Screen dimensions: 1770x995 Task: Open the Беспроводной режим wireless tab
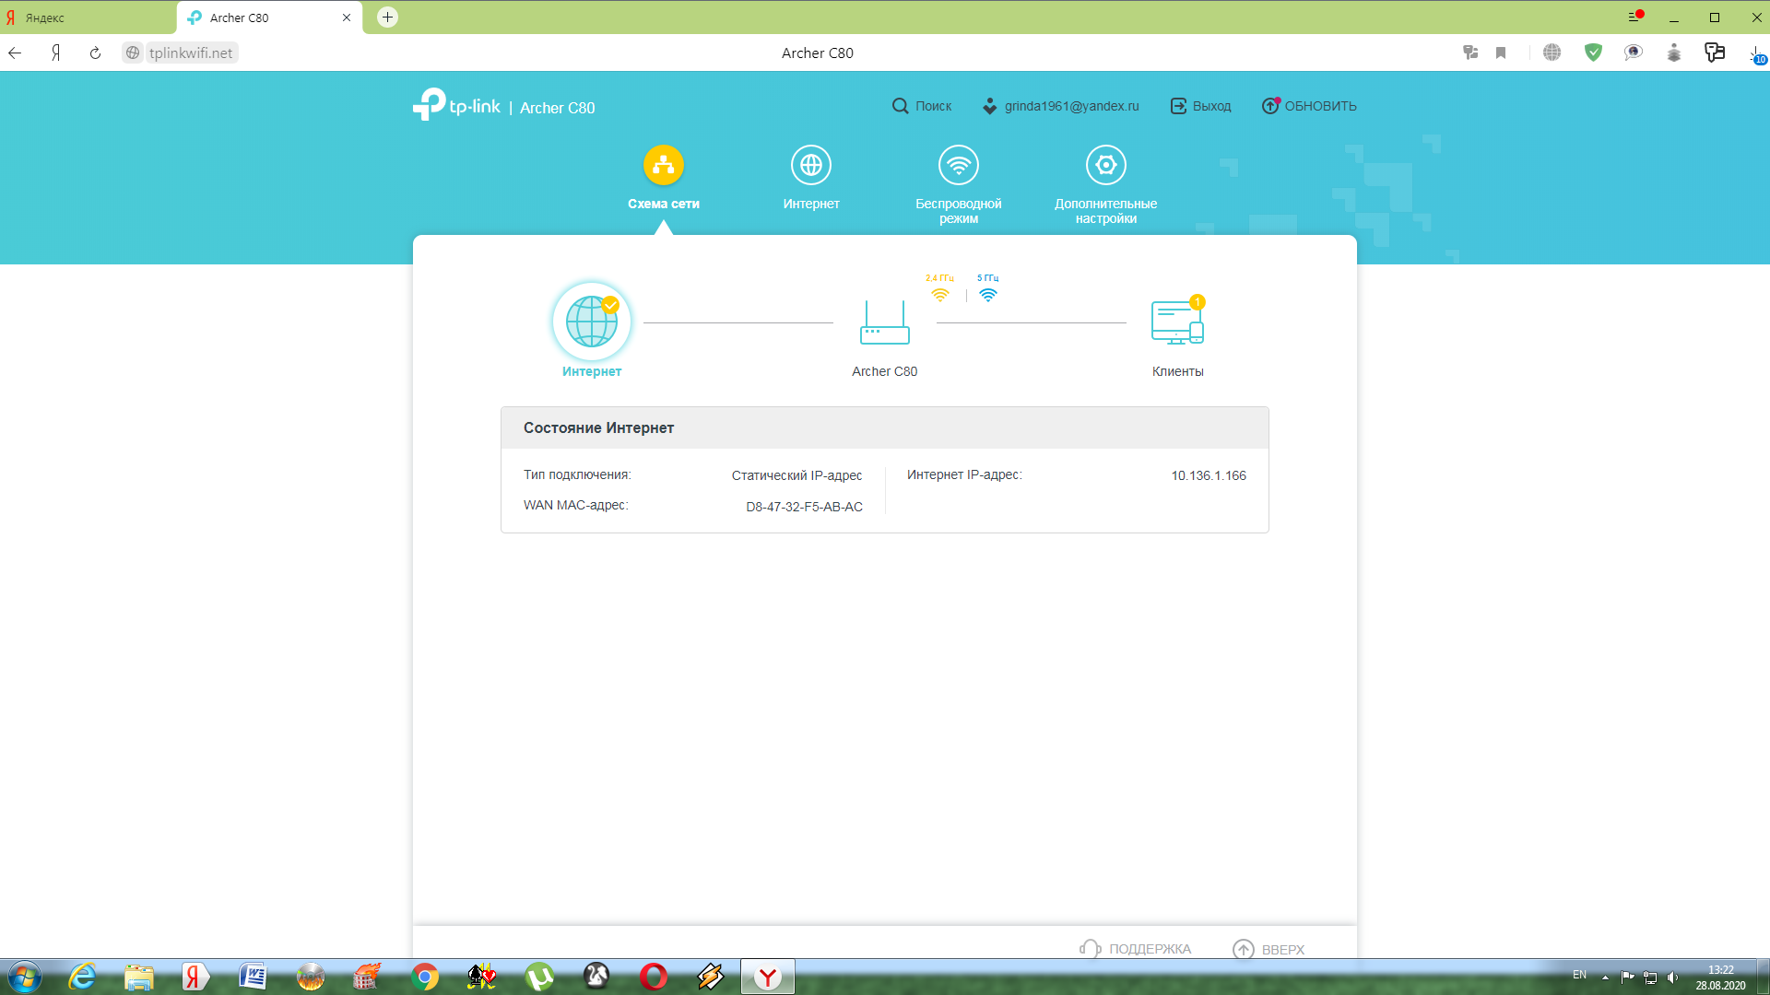(959, 184)
